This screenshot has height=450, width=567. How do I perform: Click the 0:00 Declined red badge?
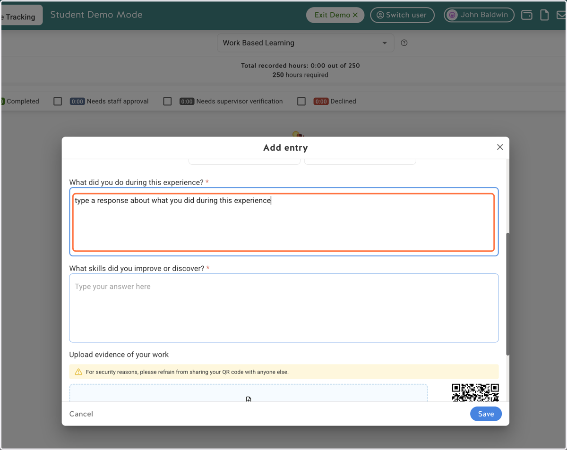(x=321, y=102)
